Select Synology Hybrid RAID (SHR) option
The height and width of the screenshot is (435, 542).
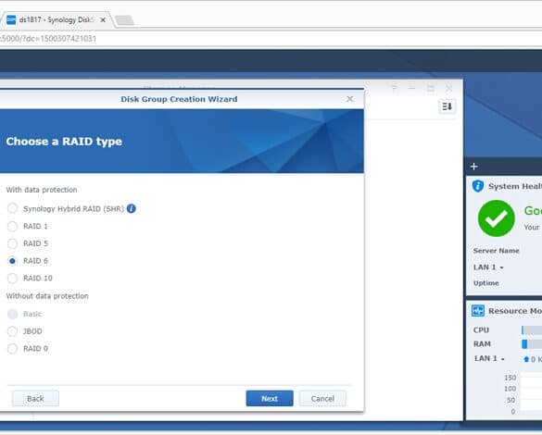tap(12, 208)
